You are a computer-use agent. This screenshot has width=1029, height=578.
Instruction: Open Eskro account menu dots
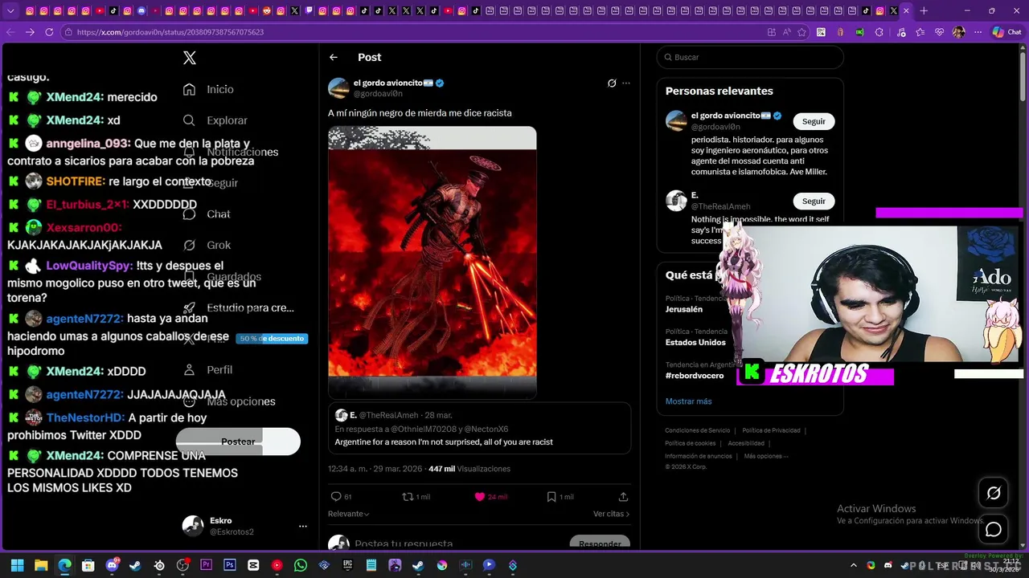coord(303,527)
